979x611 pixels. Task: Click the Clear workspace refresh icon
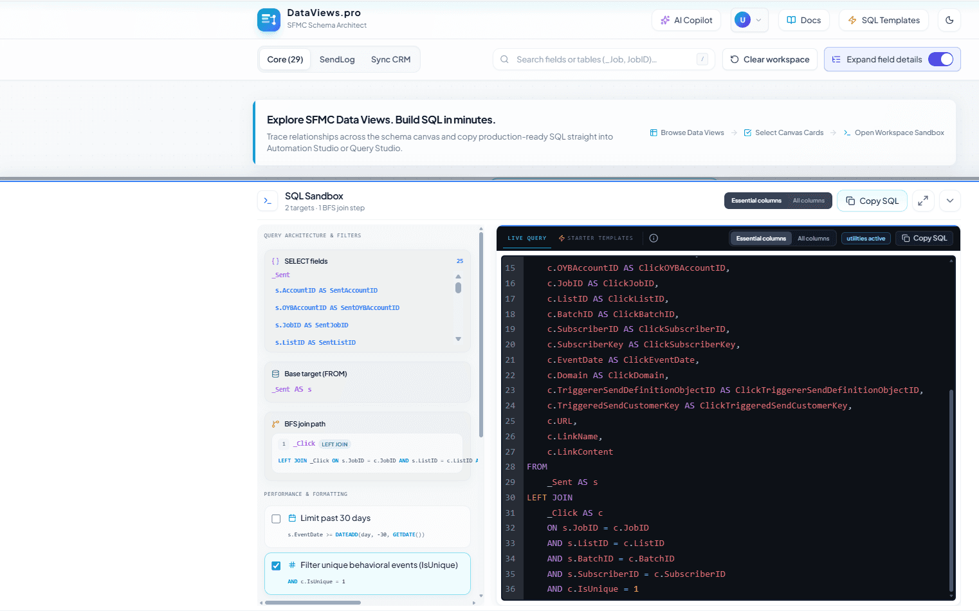[735, 59]
